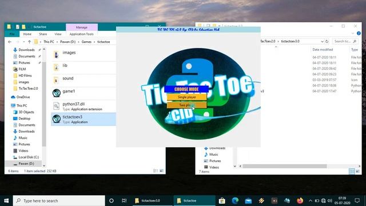Refresh the tictactoev3.0 window address bar
366x206 pixels.
point(327,41)
